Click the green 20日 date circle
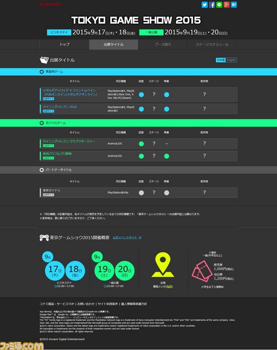Viewport: 277px width, 350px height. [125, 271]
